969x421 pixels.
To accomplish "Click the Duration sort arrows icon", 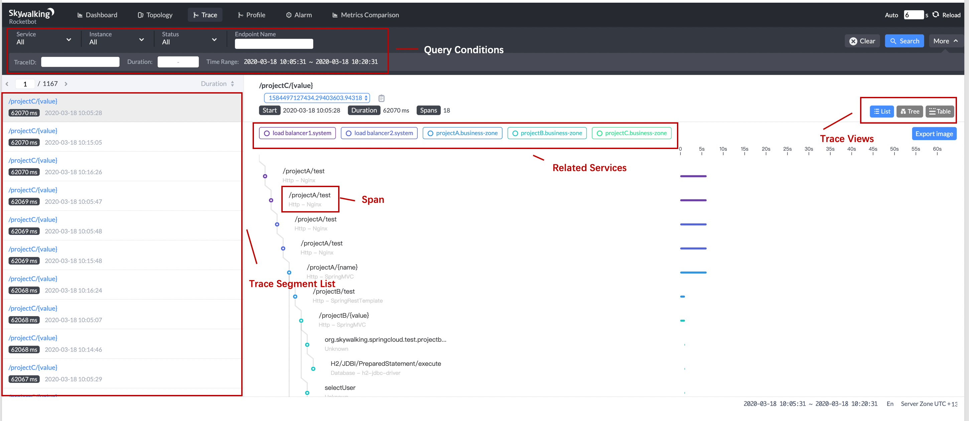I will [x=233, y=84].
